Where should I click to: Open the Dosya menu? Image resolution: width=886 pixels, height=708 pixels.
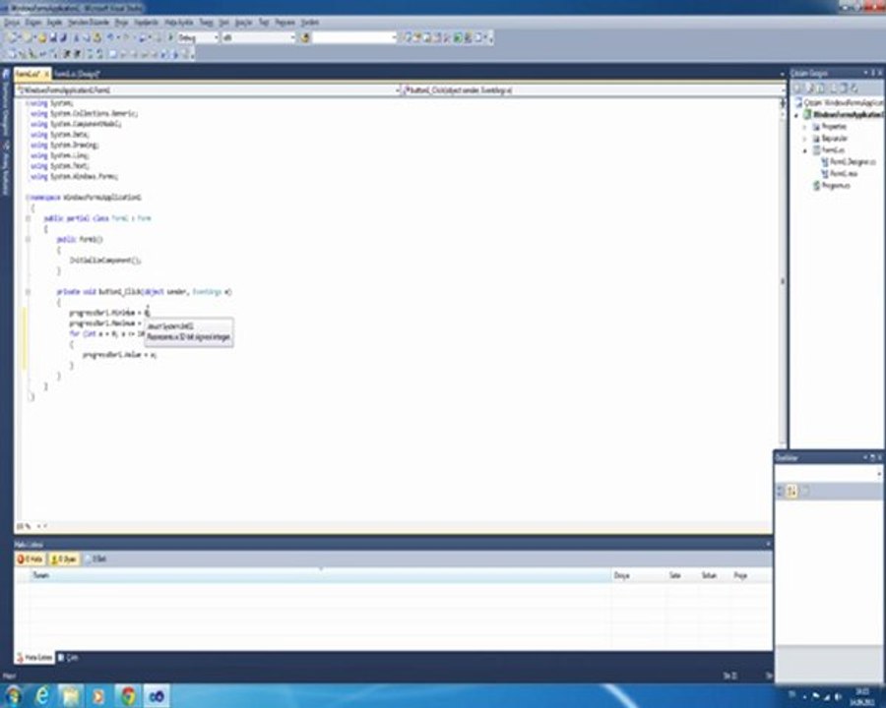tap(12, 23)
